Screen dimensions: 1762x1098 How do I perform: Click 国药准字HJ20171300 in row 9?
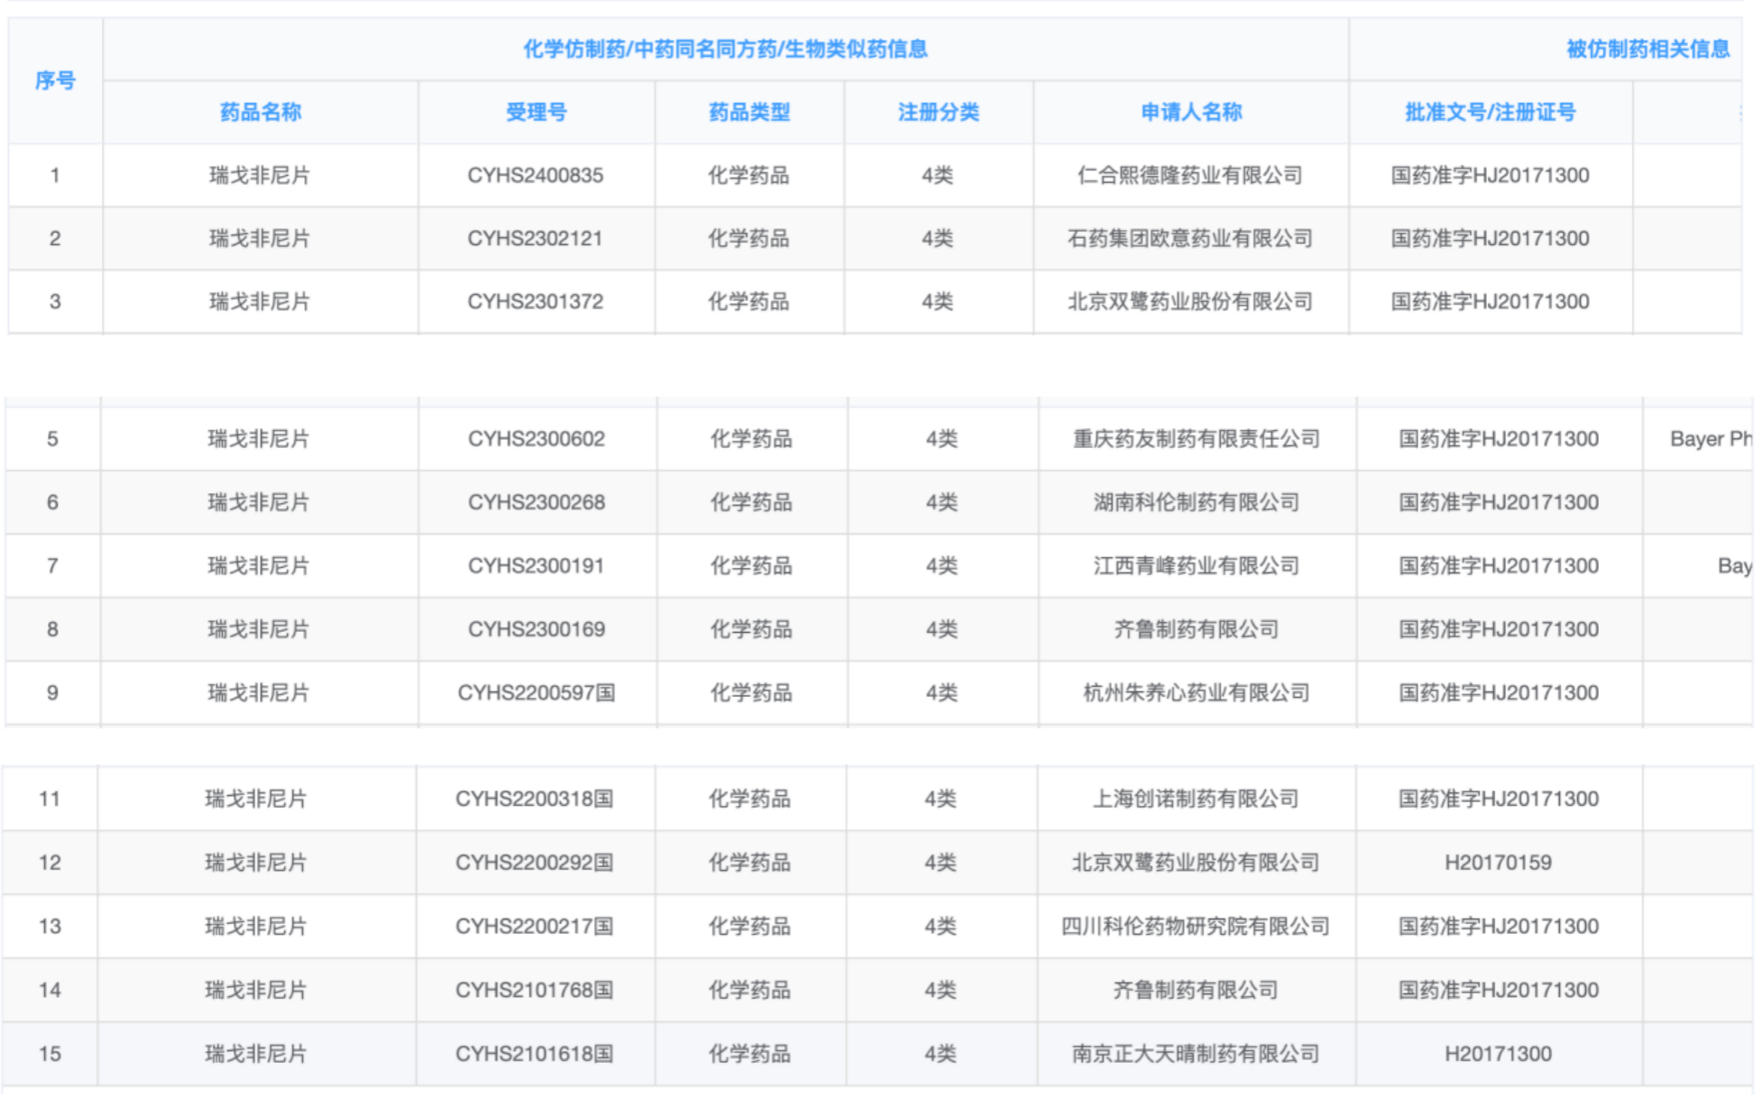tap(1499, 693)
